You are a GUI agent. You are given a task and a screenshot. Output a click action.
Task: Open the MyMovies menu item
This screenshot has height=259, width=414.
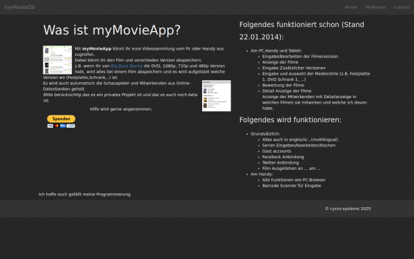(375, 7)
